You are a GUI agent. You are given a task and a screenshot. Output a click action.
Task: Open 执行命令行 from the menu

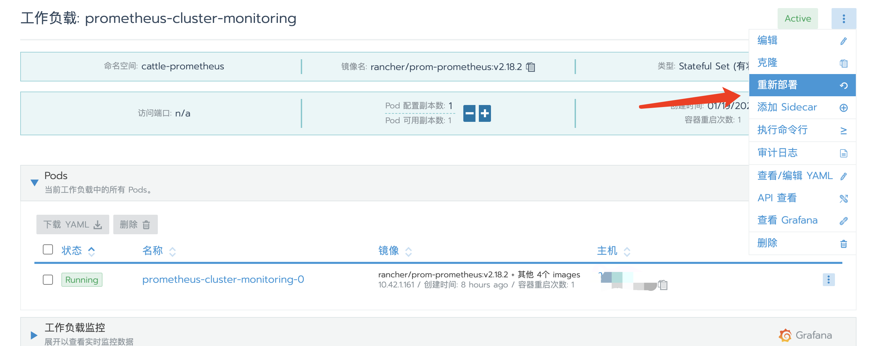tap(802, 130)
